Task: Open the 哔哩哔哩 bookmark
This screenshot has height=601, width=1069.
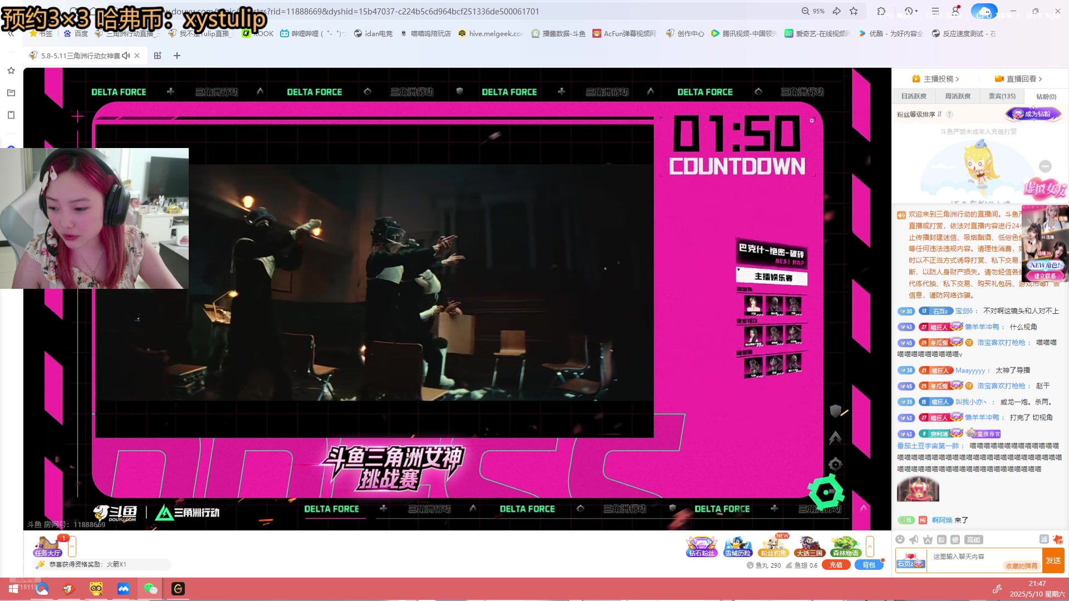Action: tap(312, 33)
